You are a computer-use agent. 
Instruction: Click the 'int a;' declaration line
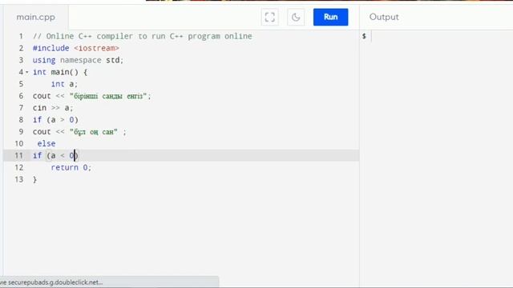click(64, 84)
